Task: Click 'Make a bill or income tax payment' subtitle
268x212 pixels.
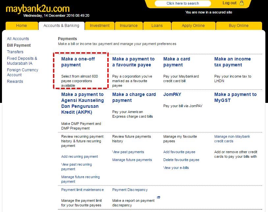Action: [x=117, y=44]
